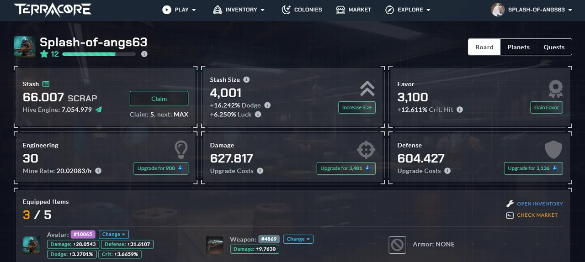The width and height of the screenshot is (585, 262).
Task: Click the level experience progress bar
Action: (99, 54)
